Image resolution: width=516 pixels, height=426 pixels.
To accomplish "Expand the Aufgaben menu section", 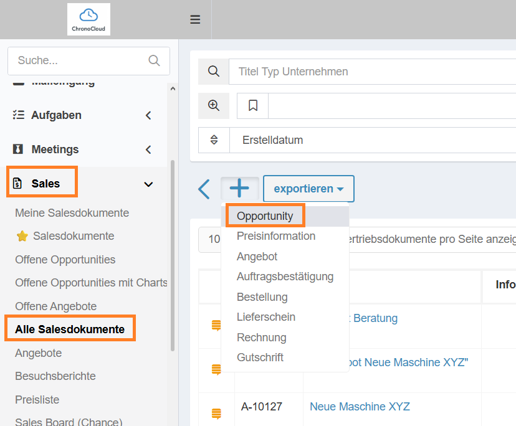I will pyautogui.click(x=148, y=115).
